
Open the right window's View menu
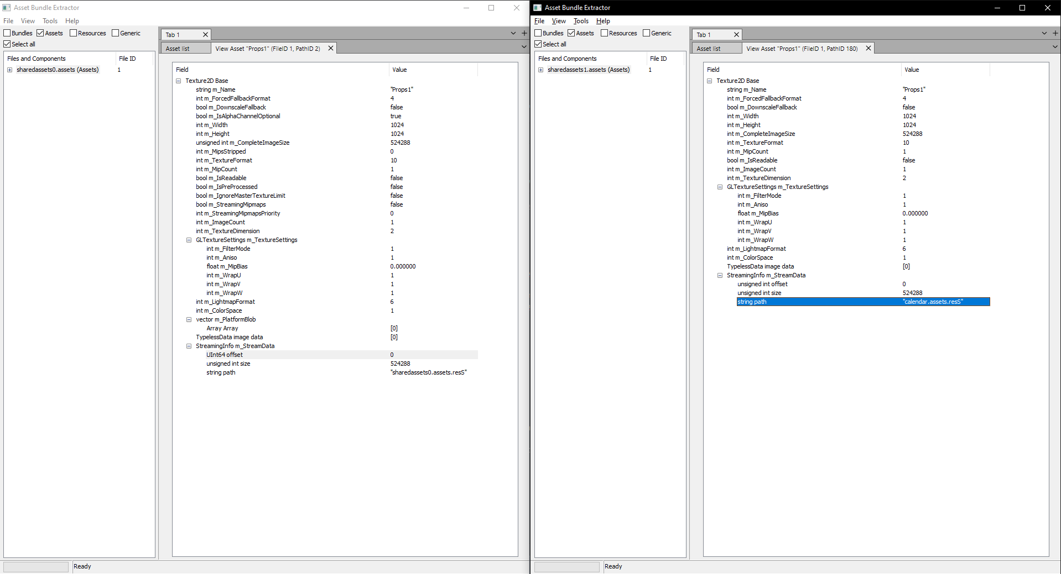(559, 21)
